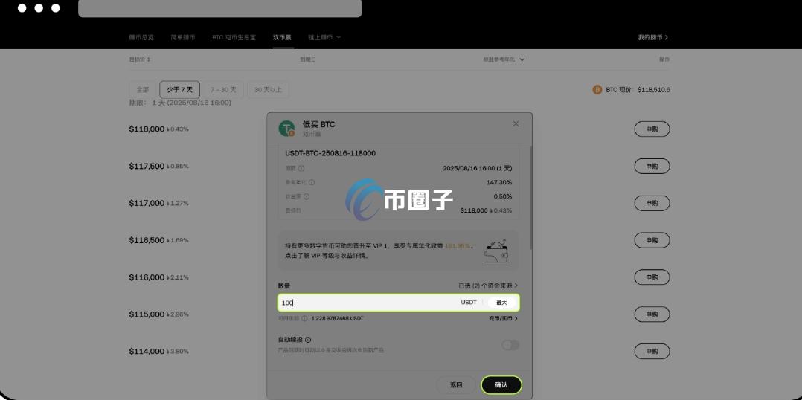
Task: Click the Bitcoin icon beside BTC 现价
Action: pyautogui.click(x=597, y=90)
